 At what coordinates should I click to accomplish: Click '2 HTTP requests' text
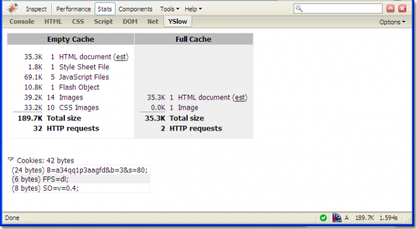click(191, 129)
